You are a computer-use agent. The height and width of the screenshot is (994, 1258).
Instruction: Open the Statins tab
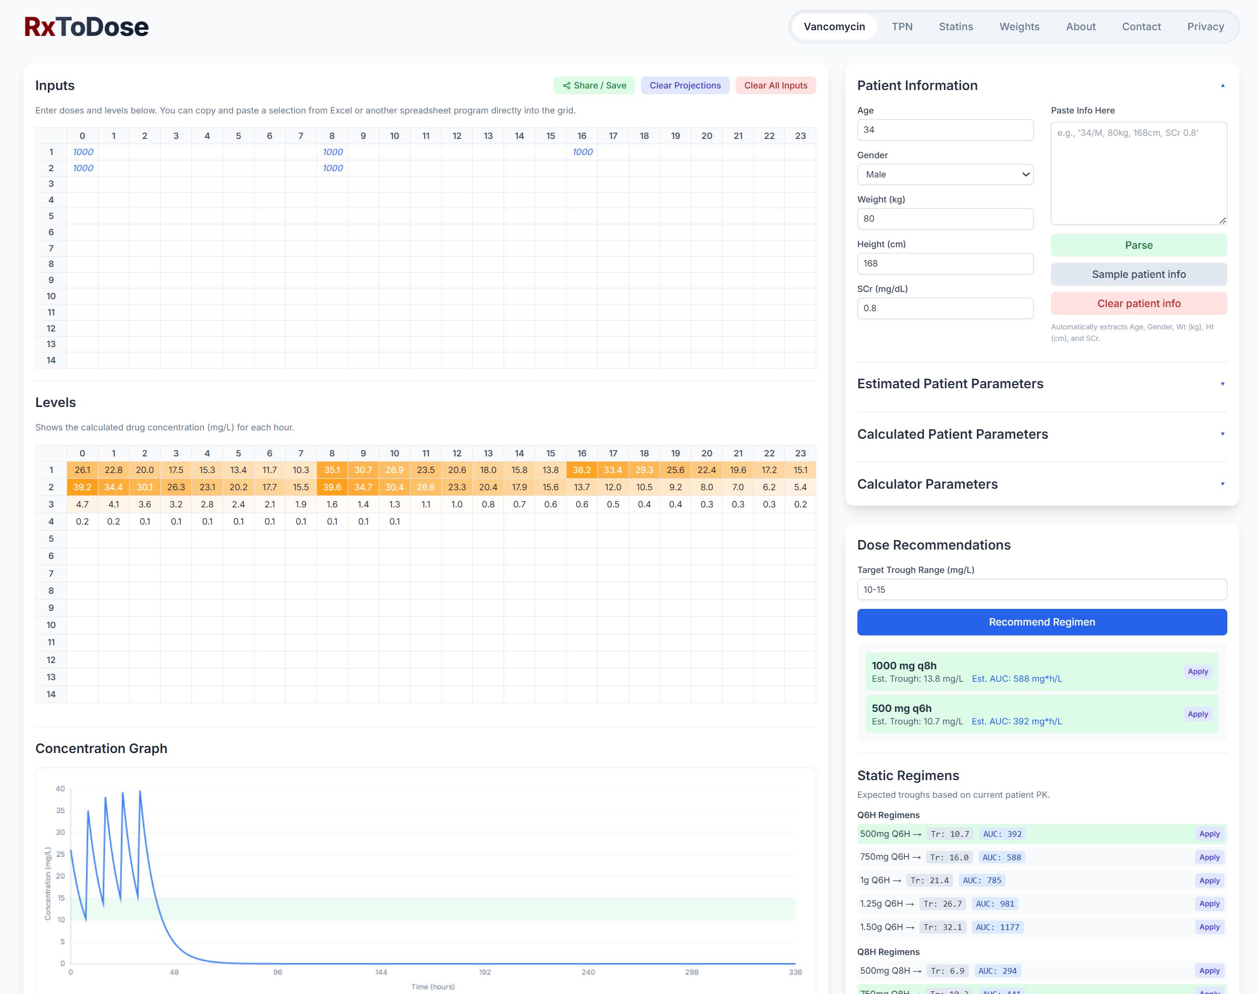point(955,27)
